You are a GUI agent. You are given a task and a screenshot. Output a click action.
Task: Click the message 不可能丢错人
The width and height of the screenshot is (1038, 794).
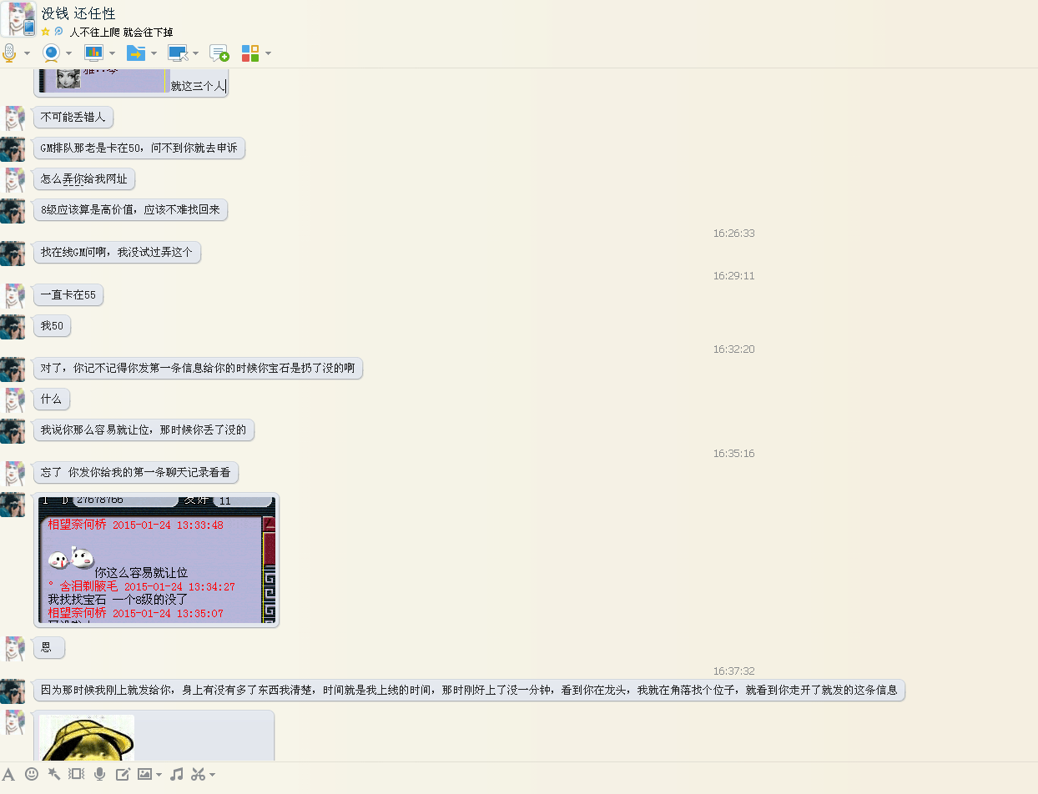pyautogui.click(x=73, y=118)
